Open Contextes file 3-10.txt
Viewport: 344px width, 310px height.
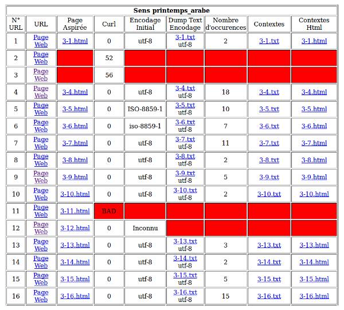(269, 194)
